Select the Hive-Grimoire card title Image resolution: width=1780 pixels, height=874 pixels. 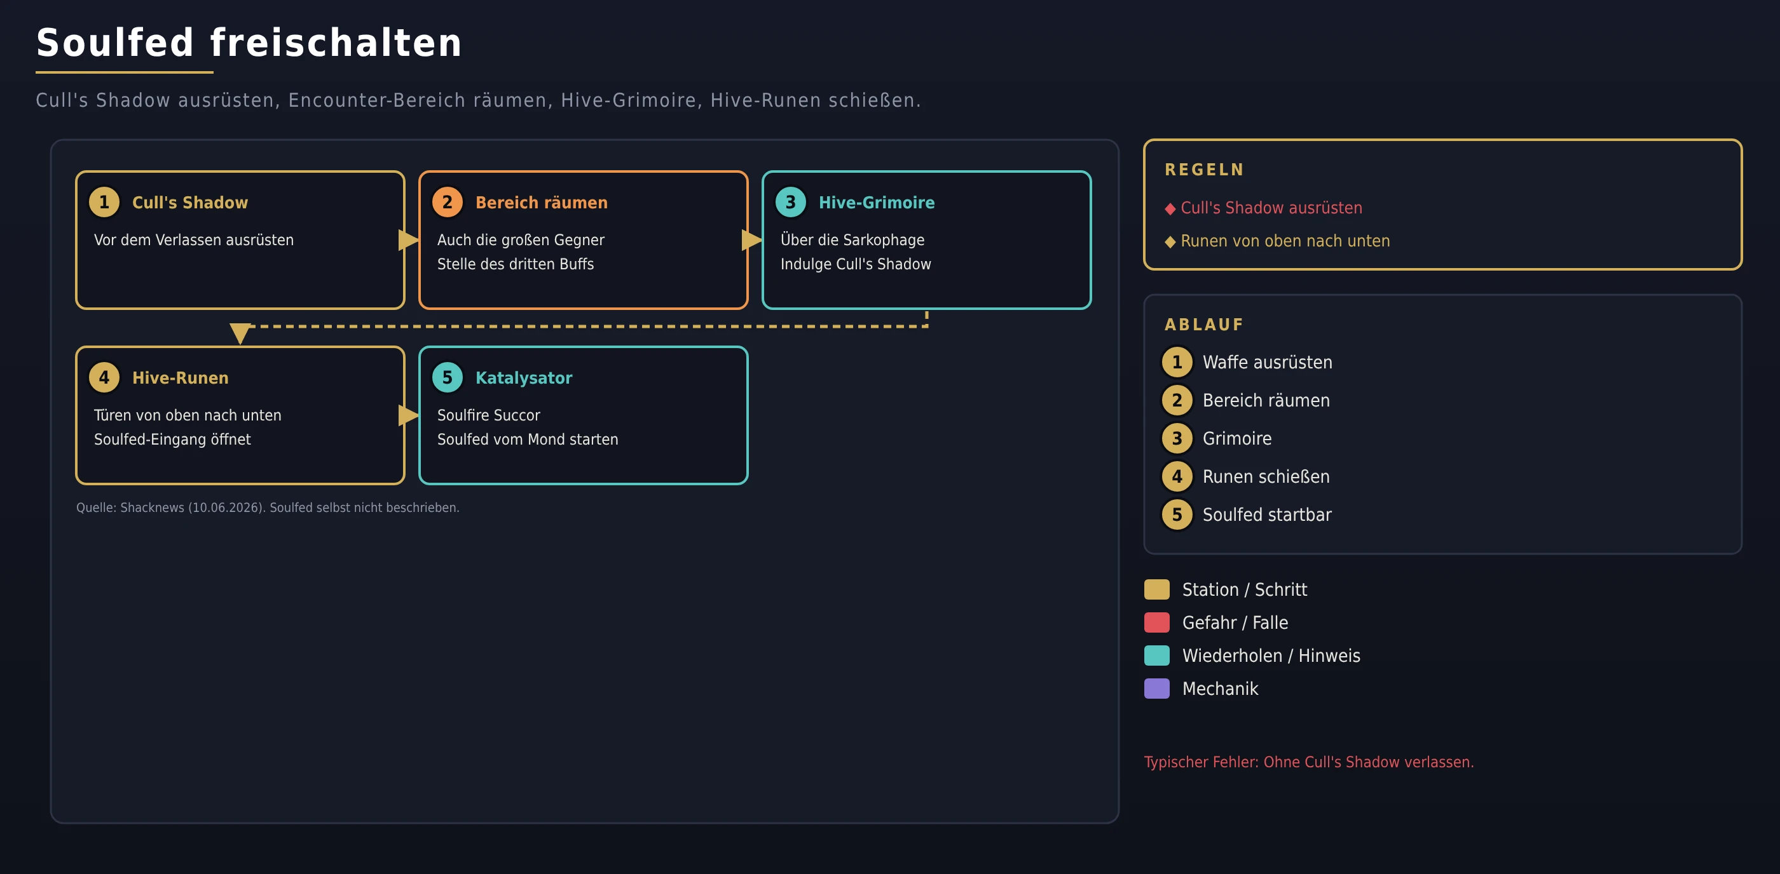[x=877, y=203]
